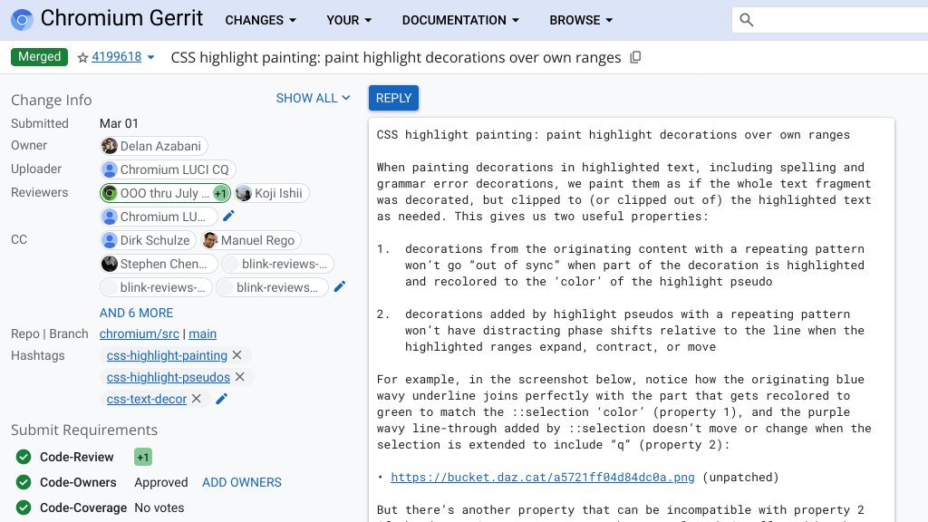The width and height of the screenshot is (928, 522).
Task: Expand the BROWSE dropdown menu
Action: click(581, 20)
